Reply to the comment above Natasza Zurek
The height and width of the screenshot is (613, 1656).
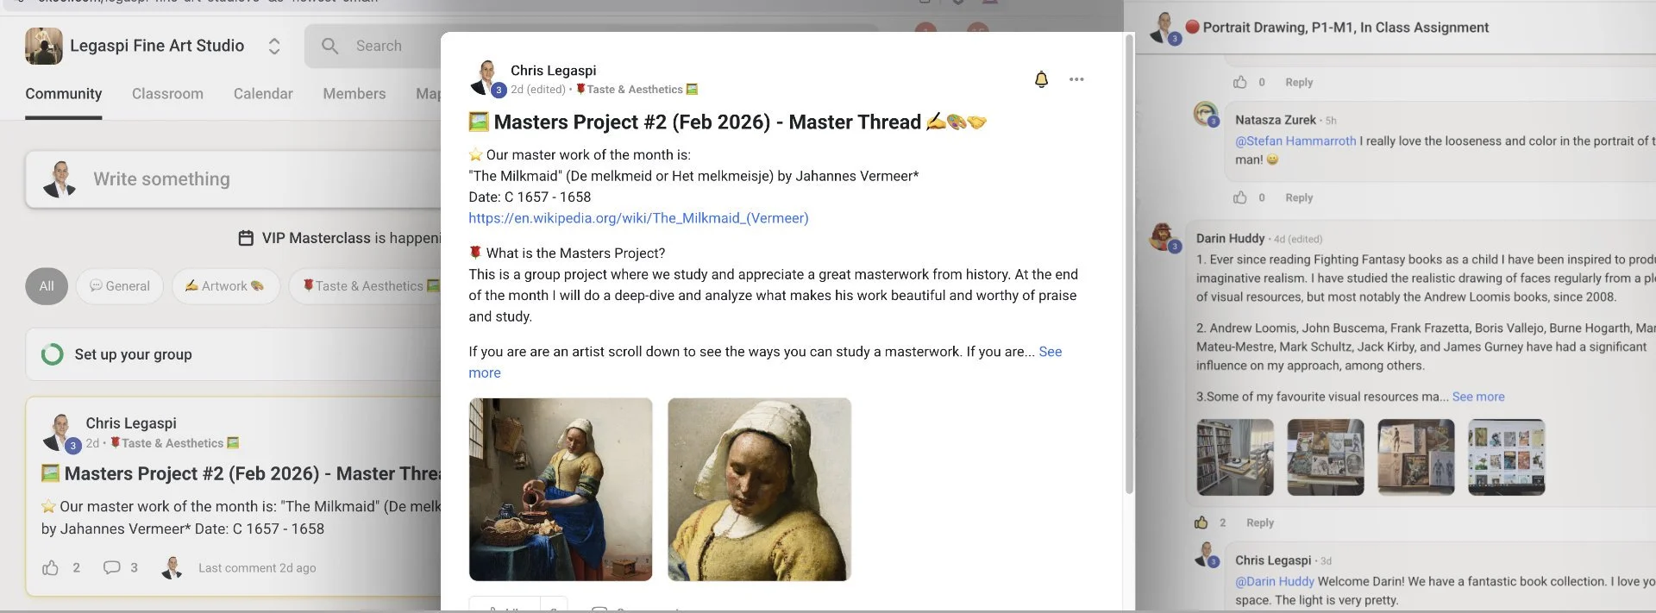[x=1299, y=82]
